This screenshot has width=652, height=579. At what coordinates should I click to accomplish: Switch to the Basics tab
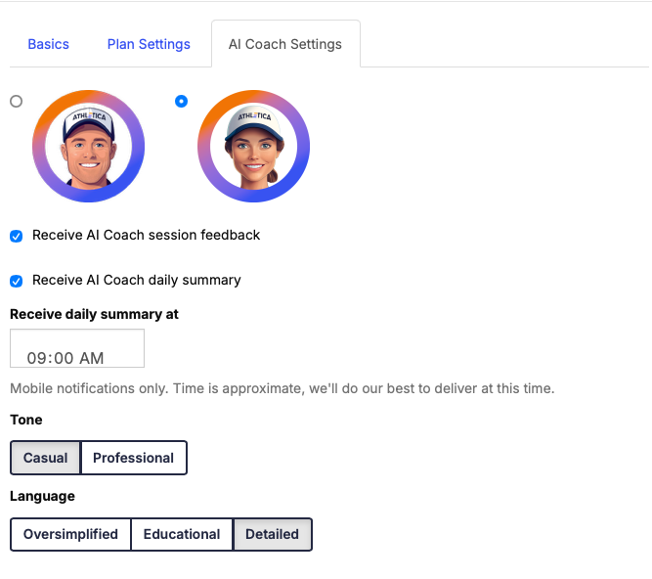48,44
